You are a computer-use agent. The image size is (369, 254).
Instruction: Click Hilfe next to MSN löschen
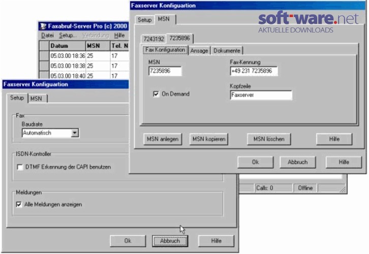click(x=334, y=139)
